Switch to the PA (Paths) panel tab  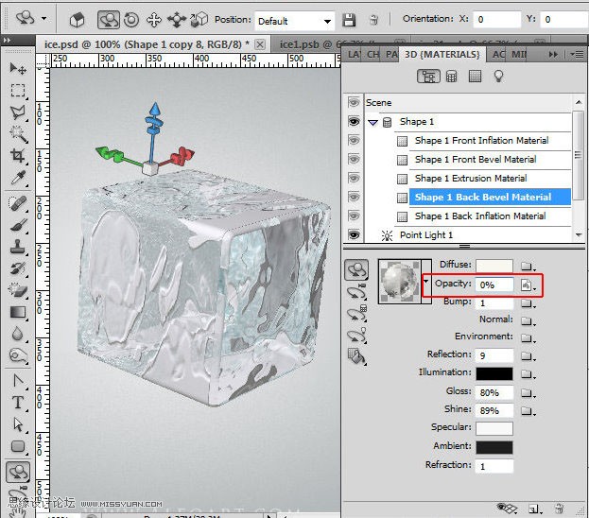click(391, 55)
